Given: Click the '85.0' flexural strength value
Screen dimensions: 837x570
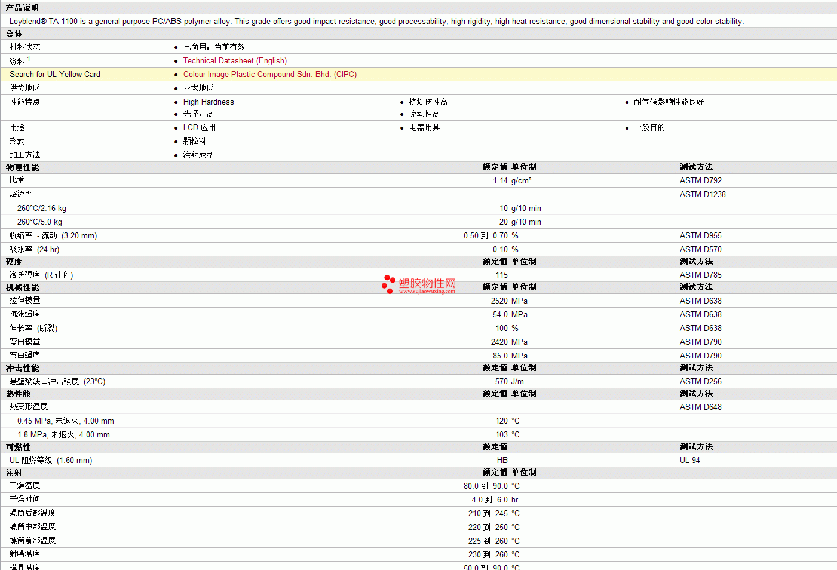Looking at the screenshot, I should [500, 356].
